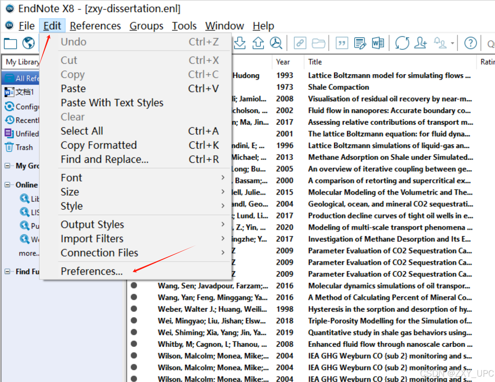Viewport: 495px width, 382px height.
Task: Click the Export up-arrow toolbar icon
Action: (x=258, y=43)
